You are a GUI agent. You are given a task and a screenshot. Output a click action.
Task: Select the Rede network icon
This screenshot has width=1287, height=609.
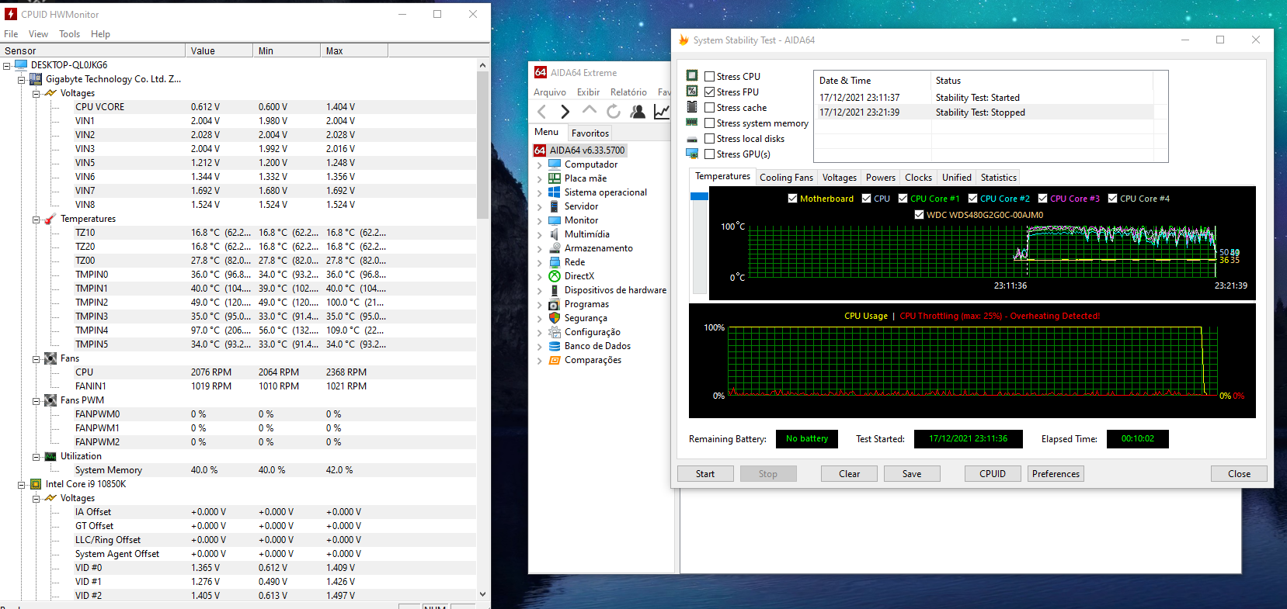555,262
